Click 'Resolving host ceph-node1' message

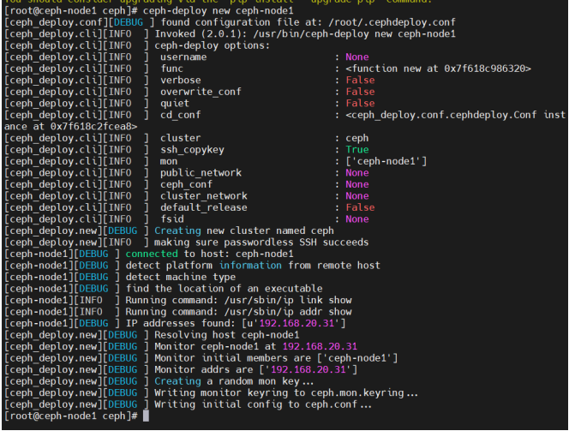click(x=227, y=335)
